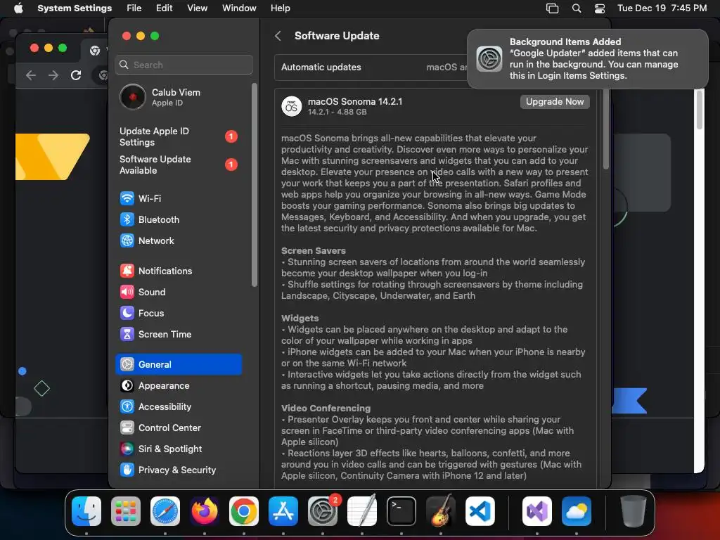The image size is (720, 540).
Task: Open Control Center in menu bar
Action: point(600,8)
